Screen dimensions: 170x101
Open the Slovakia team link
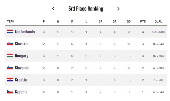(x=22, y=44)
